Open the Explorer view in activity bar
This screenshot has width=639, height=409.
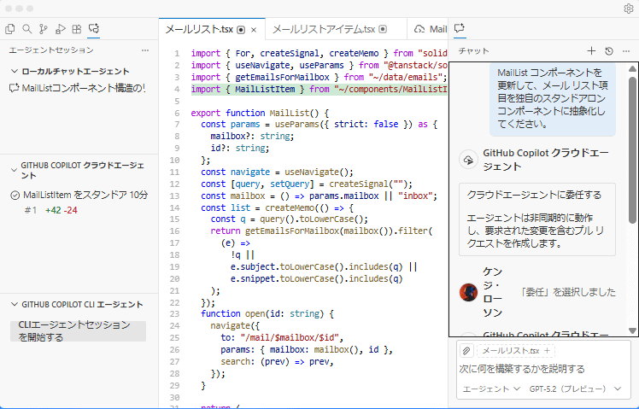pyautogui.click(x=10, y=29)
